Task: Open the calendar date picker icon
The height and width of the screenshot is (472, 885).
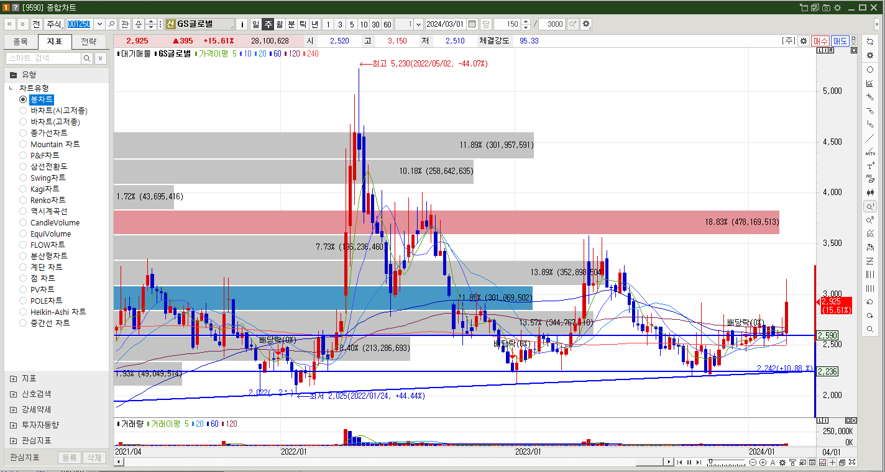Action: coord(472,24)
